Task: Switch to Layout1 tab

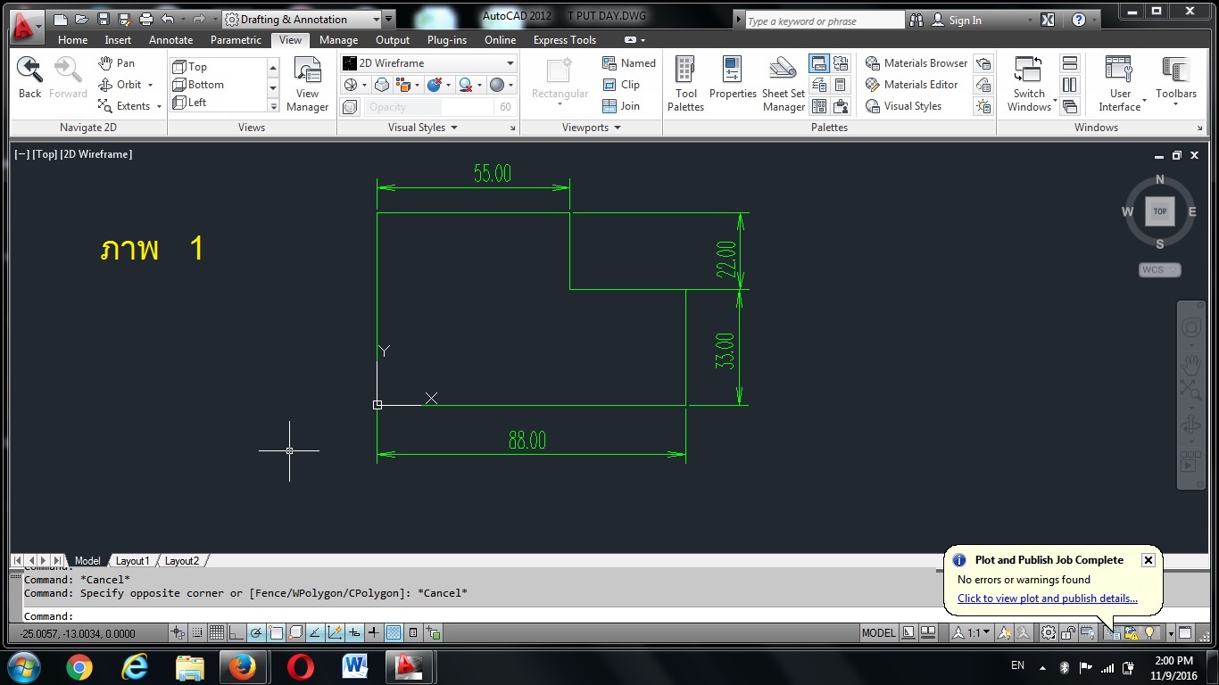Action: (132, 561)
